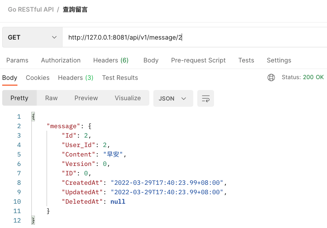Collapse the JSON root brace on line 1
Screen dimensions: 327x228
[x=33, y=117]
